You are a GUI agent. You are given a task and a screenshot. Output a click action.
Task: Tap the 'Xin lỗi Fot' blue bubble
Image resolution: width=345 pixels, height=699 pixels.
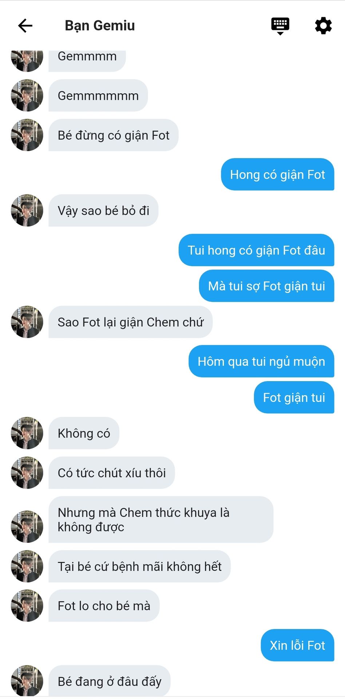point(298,645)
